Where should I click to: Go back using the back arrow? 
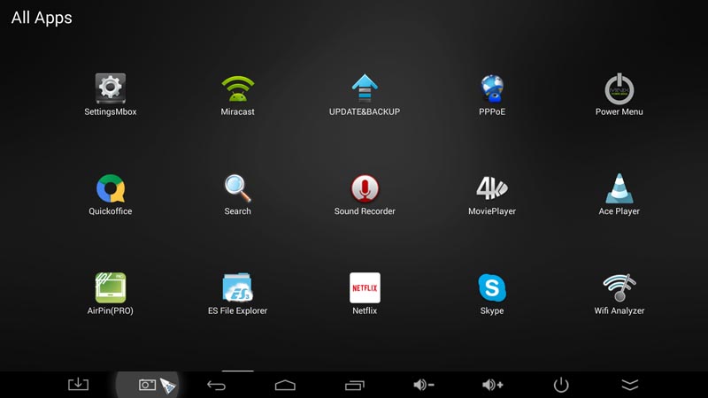(216, 385)
